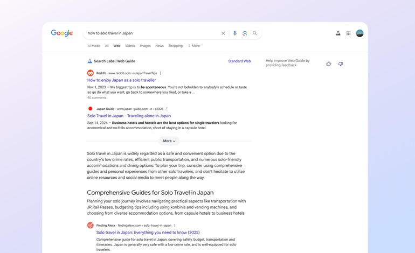415x253 pixels.
Task: Open the options menu for the Finding Alexx result
Action: click(175, 226)
